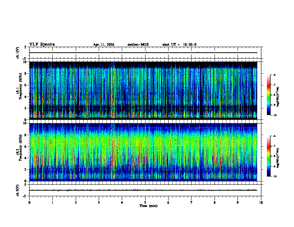
Task: Click the ch.3 voltage waveform trace at bottom
Action: (143, 190)
